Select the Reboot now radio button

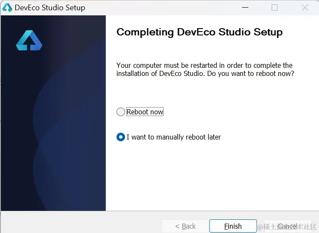(121, 112)
